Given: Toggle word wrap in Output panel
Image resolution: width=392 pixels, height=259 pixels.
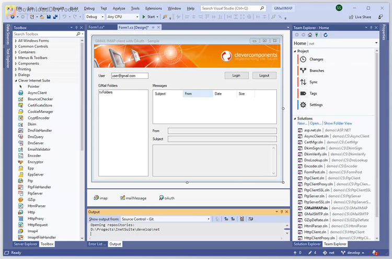Looking at the screenshot, I should [x=250, y=219].
